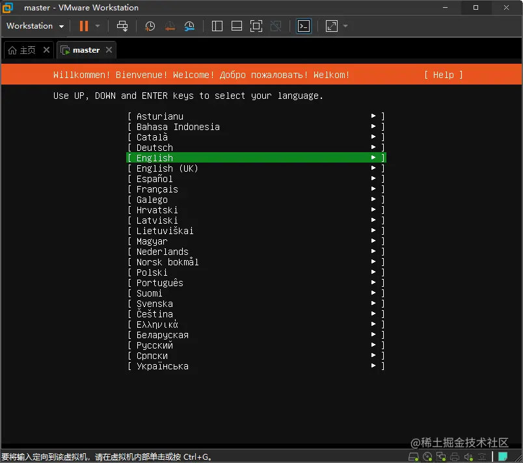This screenshot has width=523, height=463.
Task: Select the highlighted English entry
Action: (x=256, y=157)
